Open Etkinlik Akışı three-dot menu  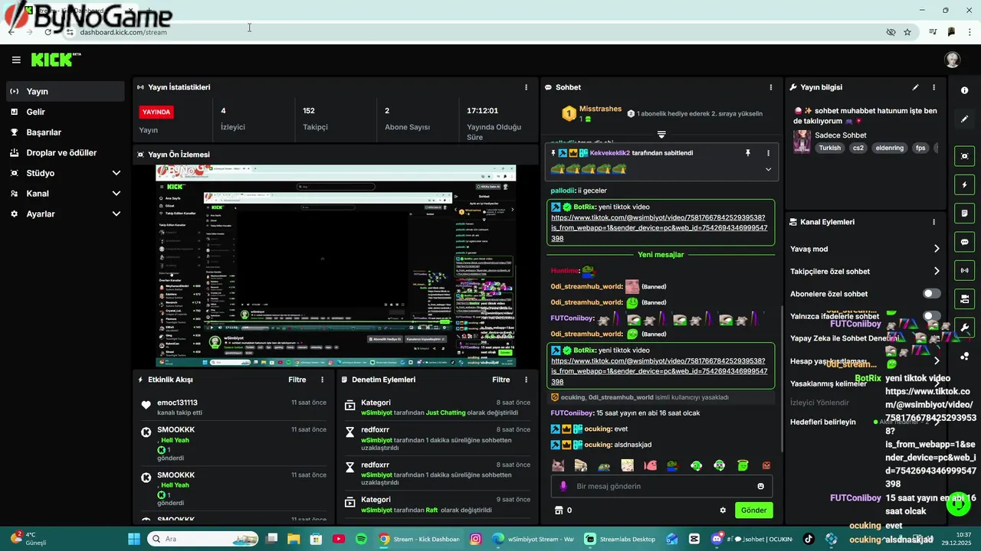322,380
